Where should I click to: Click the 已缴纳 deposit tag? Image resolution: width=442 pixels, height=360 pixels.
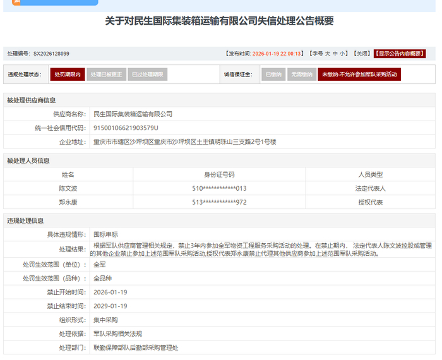point(273,75)
